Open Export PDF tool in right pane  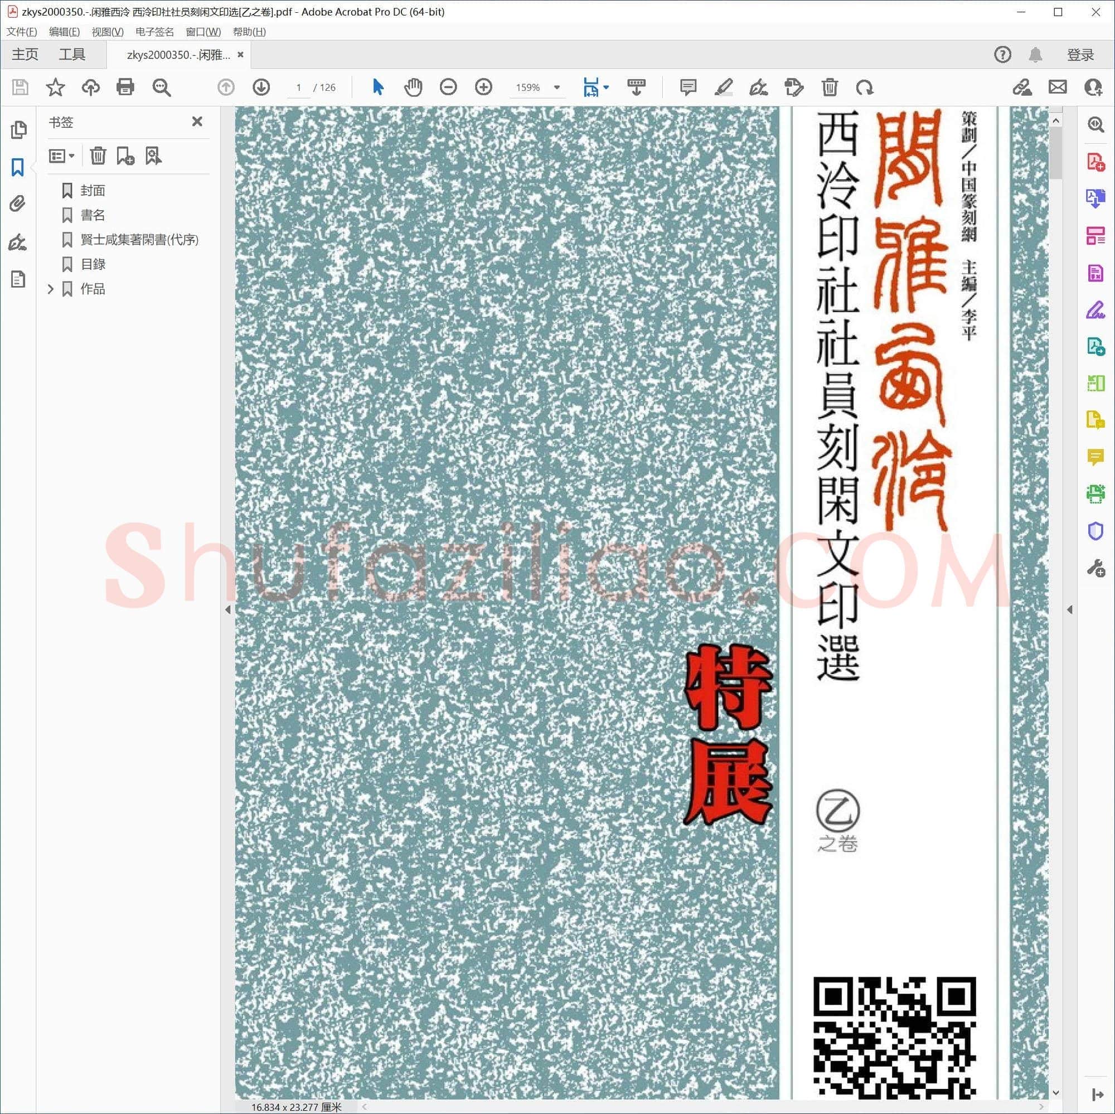pyautogui.click(x=1095, y=198)
